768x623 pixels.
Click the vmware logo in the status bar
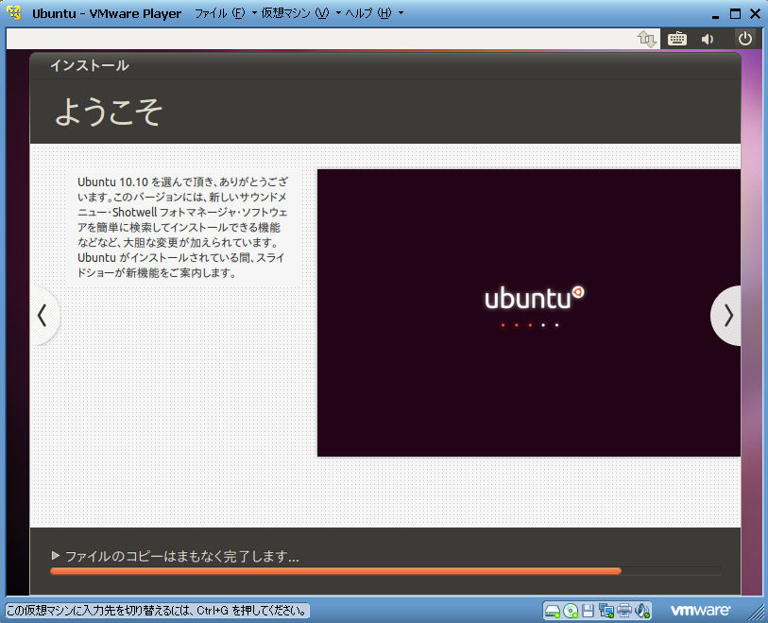point(700,611)
